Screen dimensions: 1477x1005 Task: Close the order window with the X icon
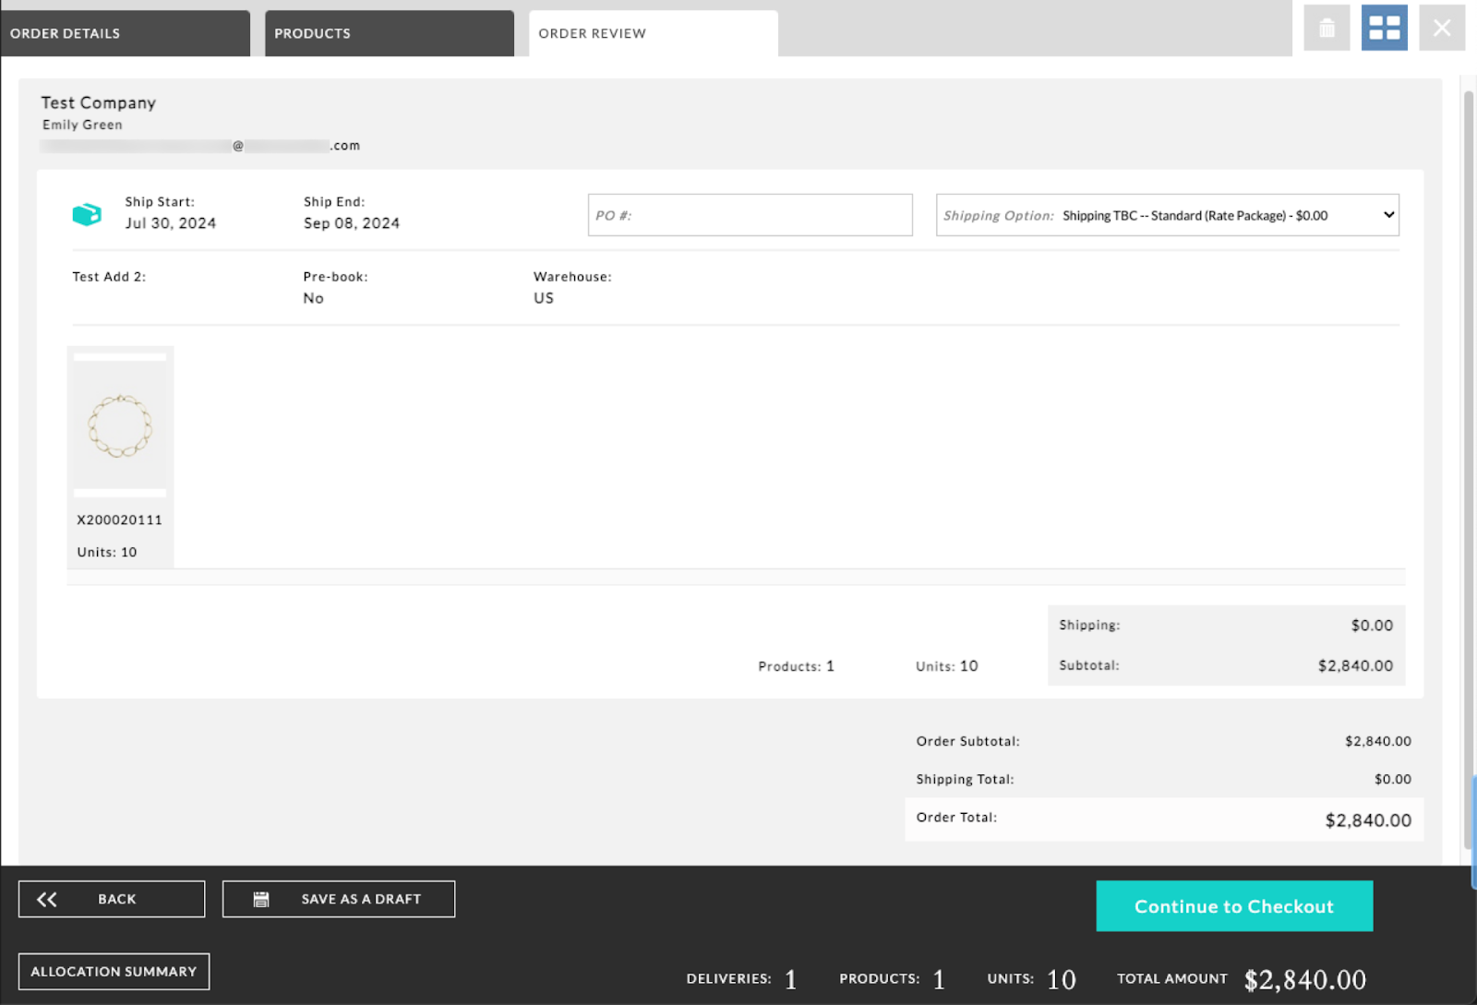tap(1441, 27)
